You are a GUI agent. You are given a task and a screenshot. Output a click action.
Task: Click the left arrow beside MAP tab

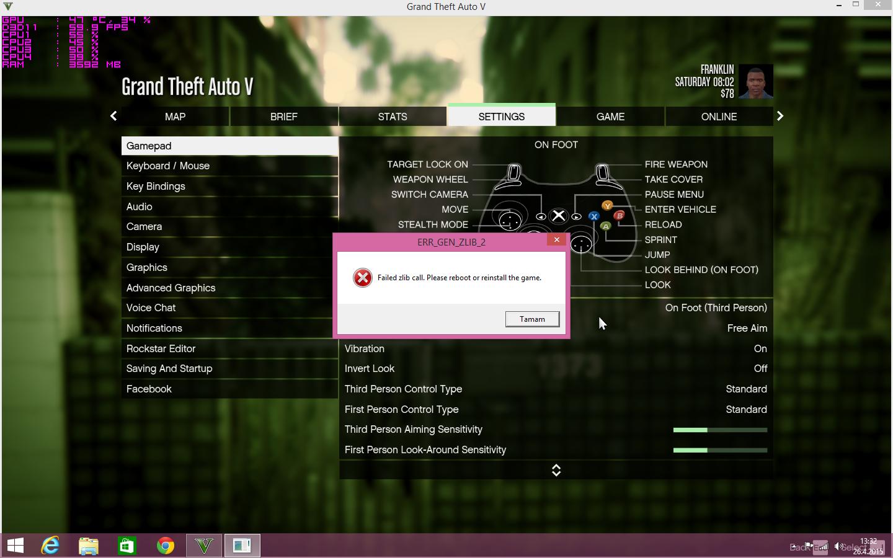pos(113,116)
